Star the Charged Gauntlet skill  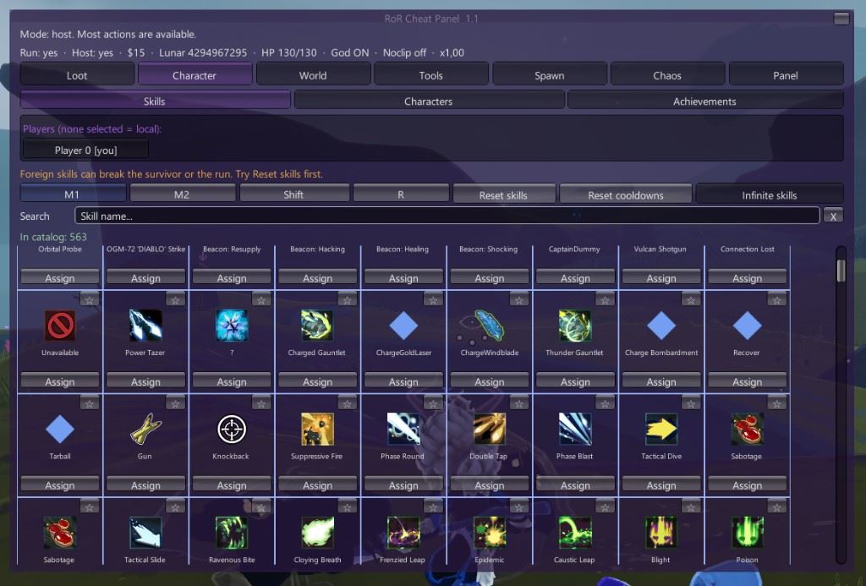(347, 300)
